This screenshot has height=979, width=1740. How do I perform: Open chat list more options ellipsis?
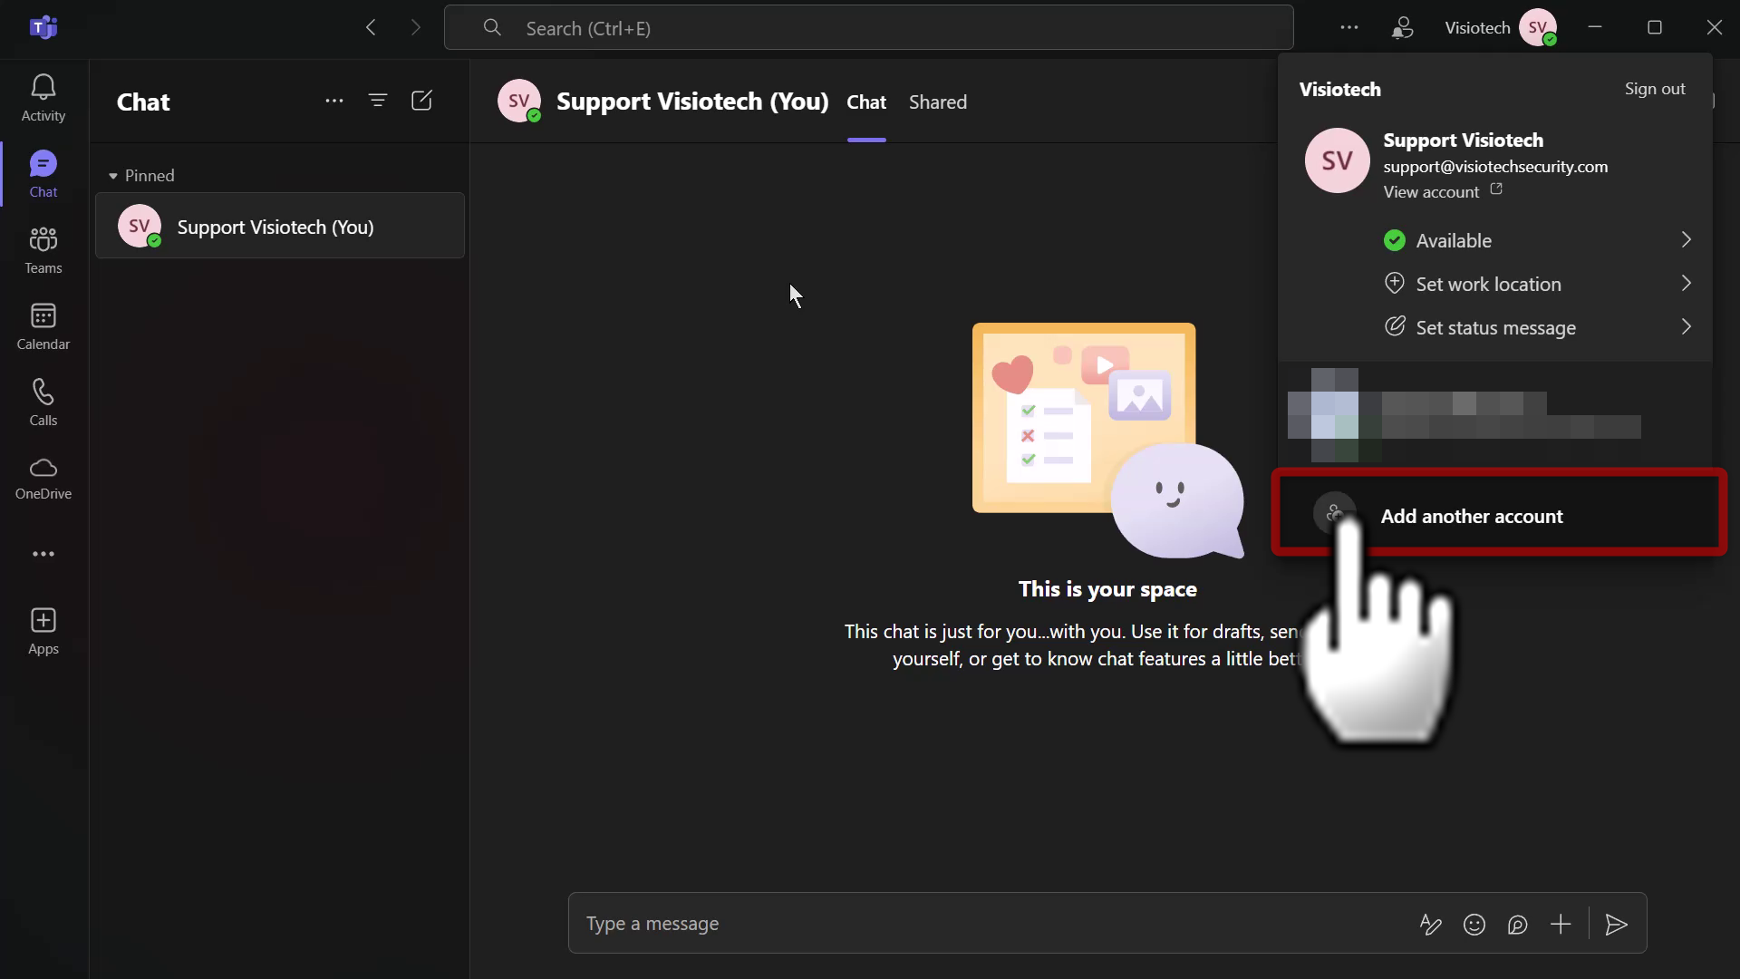click(x=334, y=101)
